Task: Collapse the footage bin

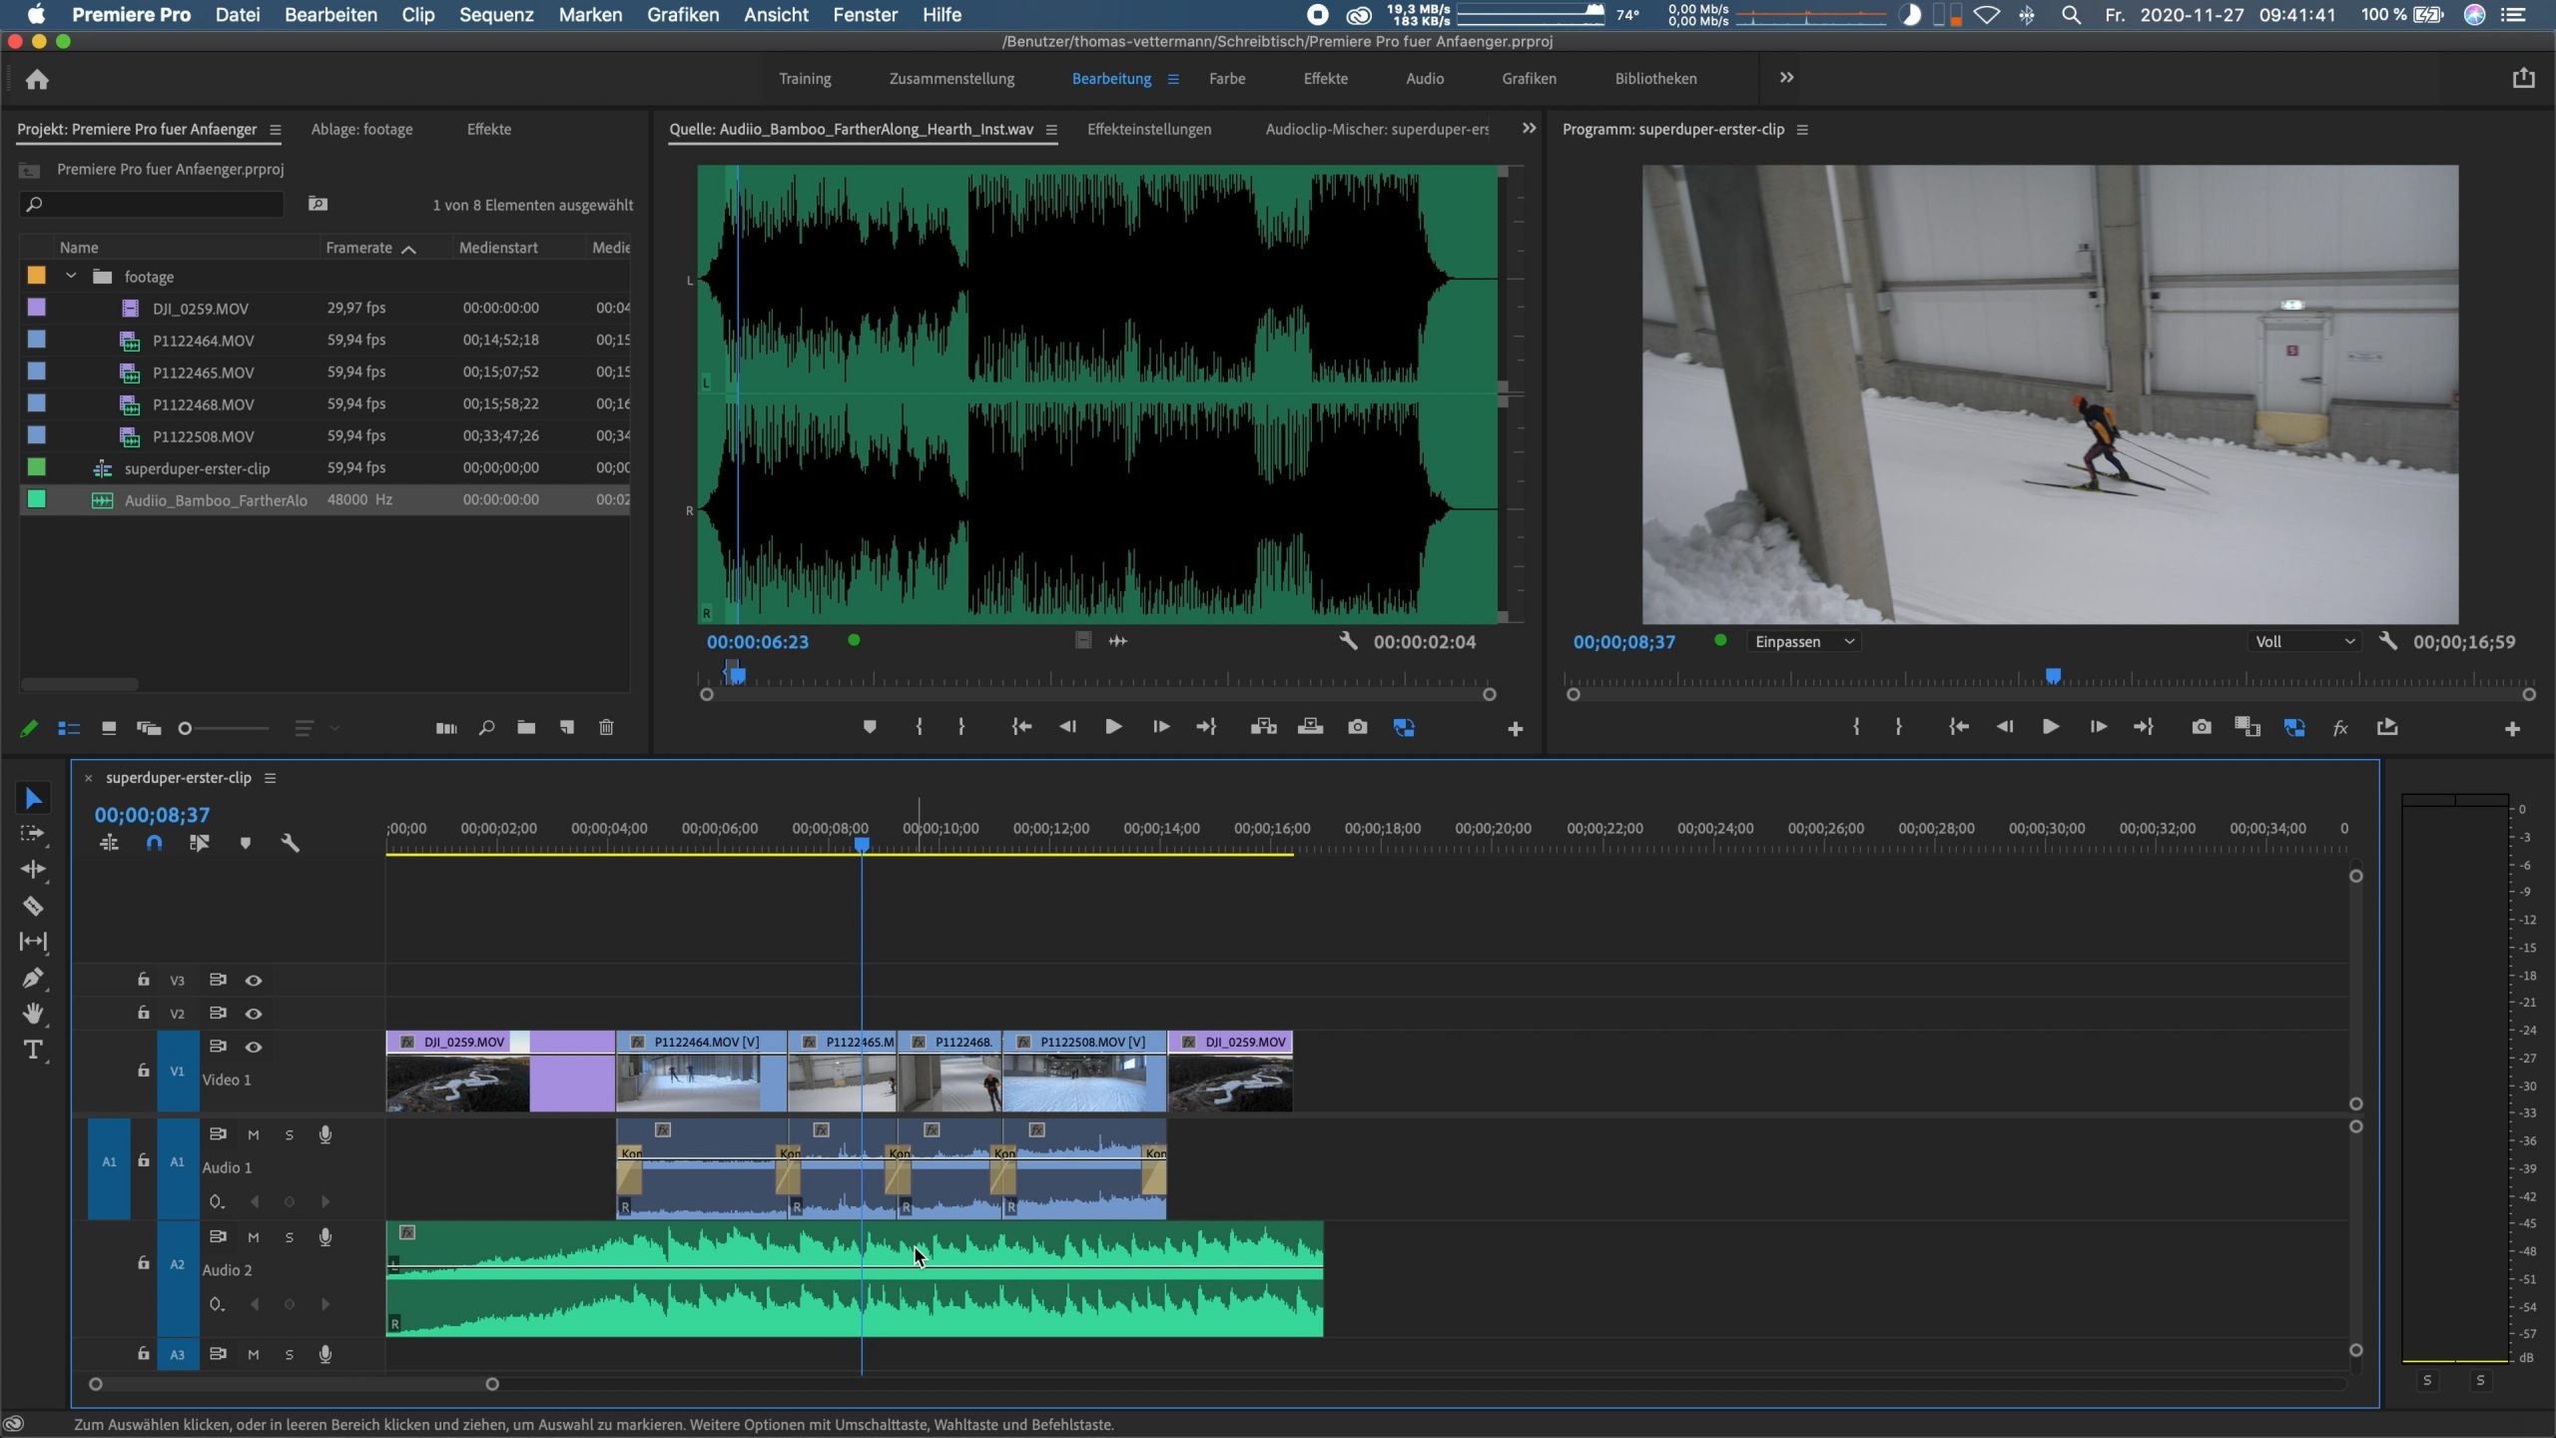Action: pos(71,277)
